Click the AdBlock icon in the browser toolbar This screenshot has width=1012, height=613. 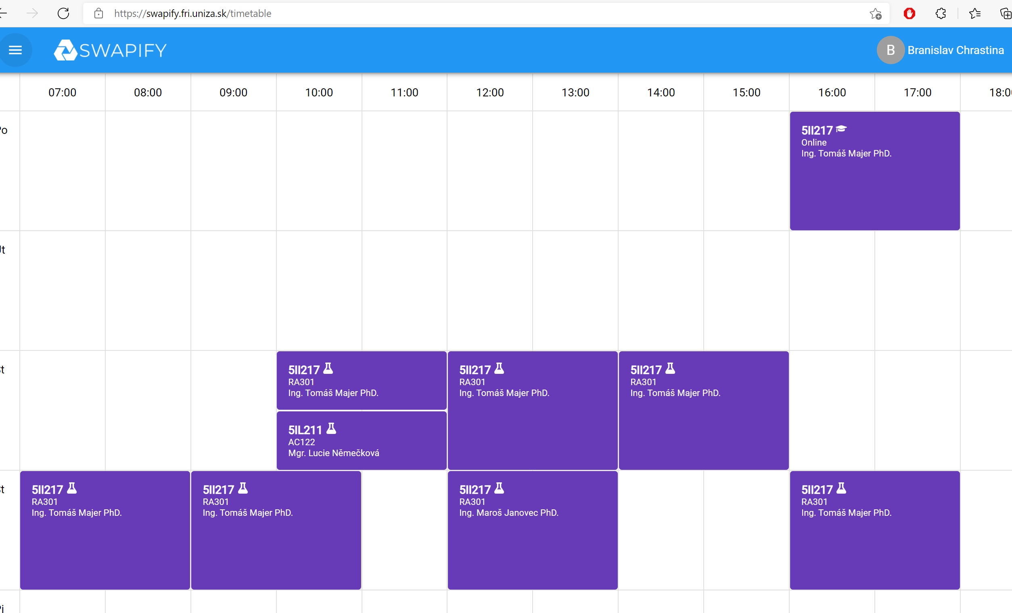point(910,13)
